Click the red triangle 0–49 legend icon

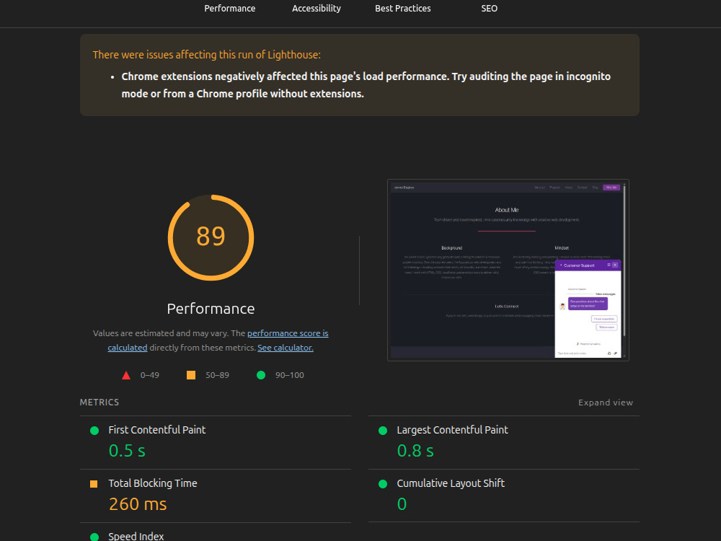(126, 375)
